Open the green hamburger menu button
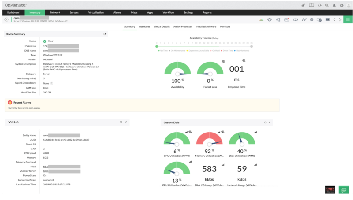 pos(348,19)
